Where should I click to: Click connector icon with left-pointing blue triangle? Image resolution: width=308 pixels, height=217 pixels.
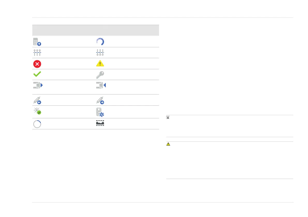click(101, 85)
